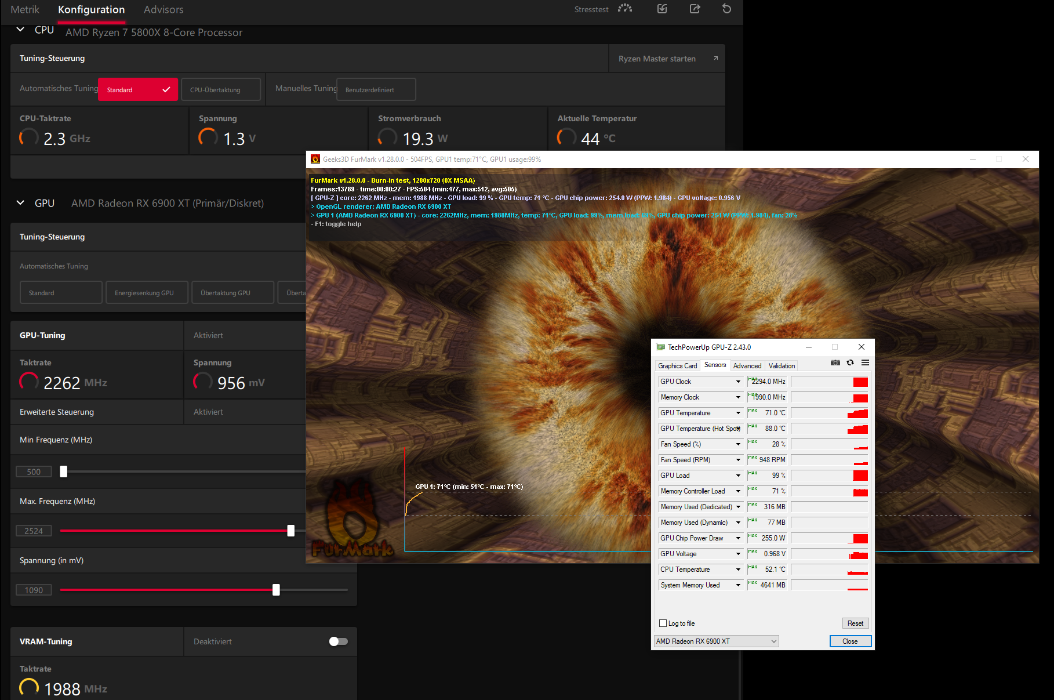
Task: Collapse the CPU section chevron
Action: [20, 30]
